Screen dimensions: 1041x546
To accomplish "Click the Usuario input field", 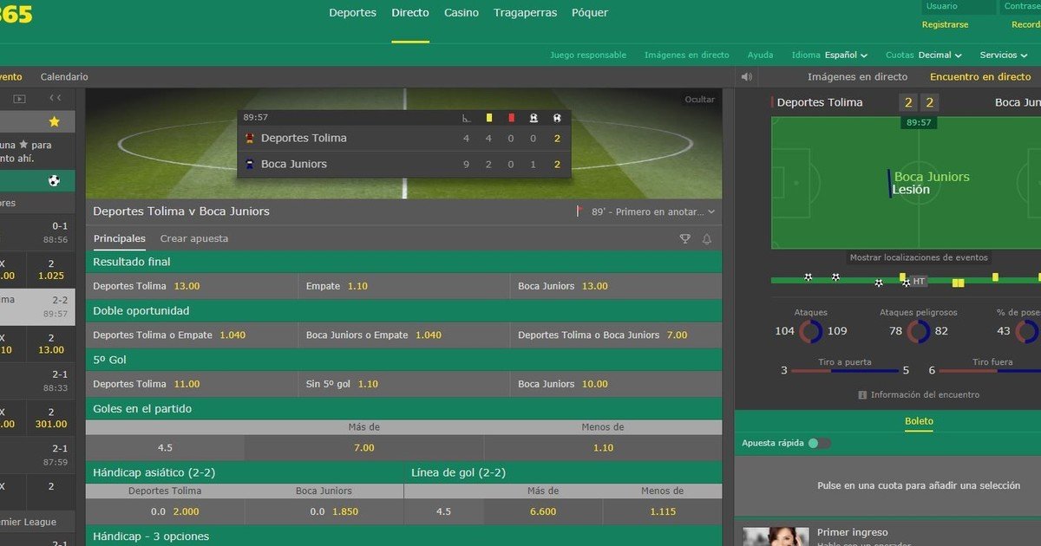I will click(959, 7).
